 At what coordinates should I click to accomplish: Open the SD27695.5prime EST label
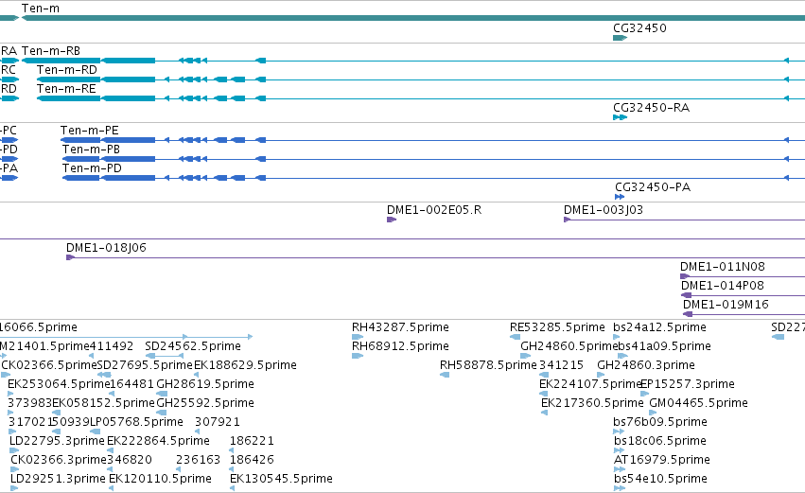point(145,365)
